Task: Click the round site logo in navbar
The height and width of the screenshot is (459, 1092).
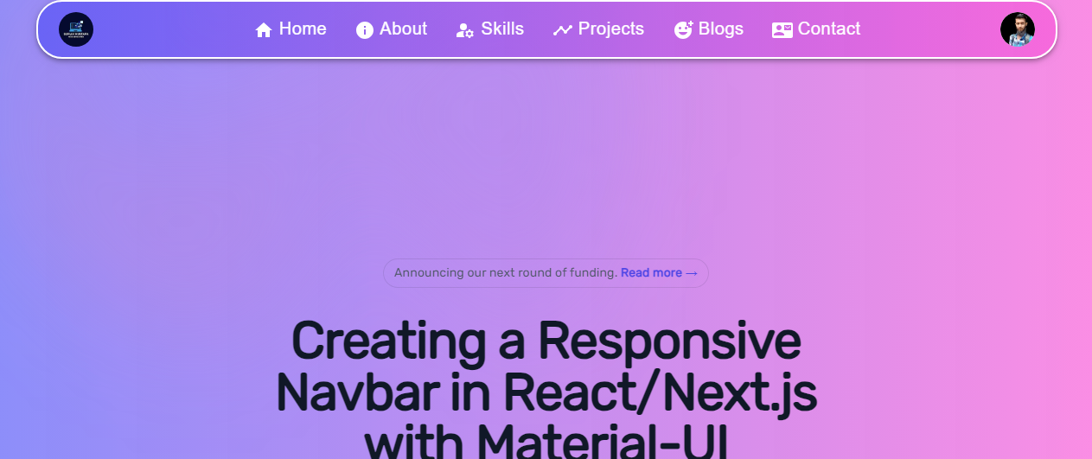Action: click(76, 29)
